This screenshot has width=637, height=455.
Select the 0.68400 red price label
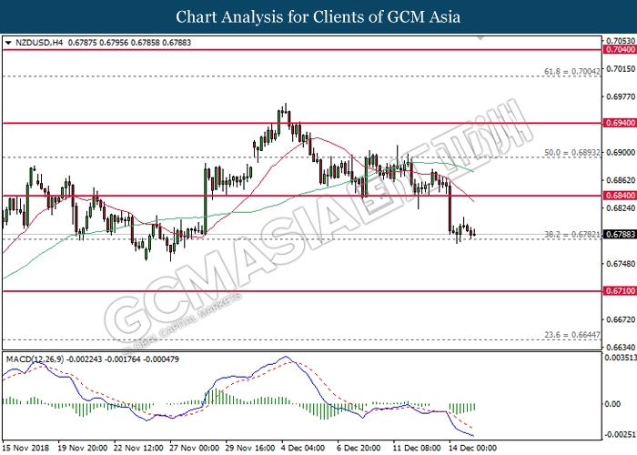pos(620,196)
